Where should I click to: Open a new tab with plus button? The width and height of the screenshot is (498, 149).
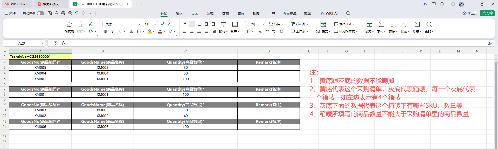click(136, 4)
